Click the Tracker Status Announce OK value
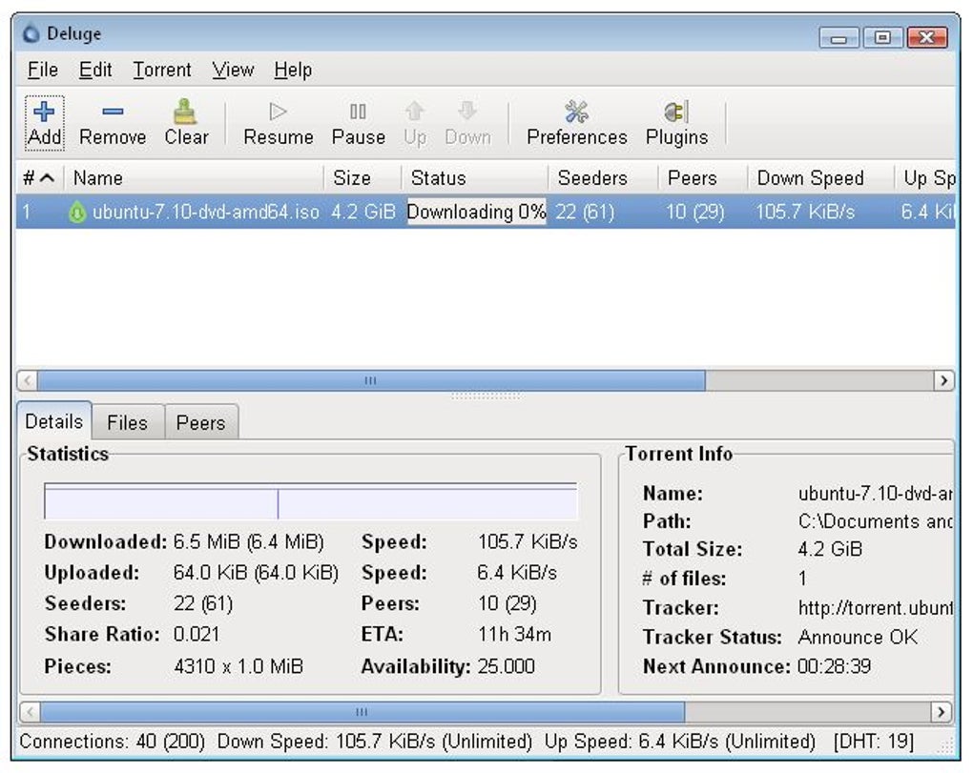Image resolution: width=973 pixels, height=773 pixels. pos(858,637)
